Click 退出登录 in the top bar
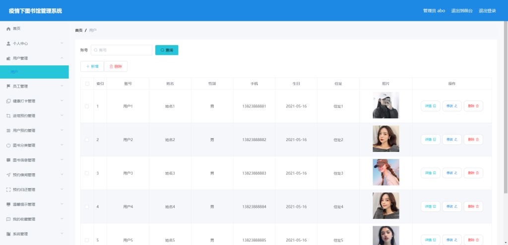 (487, 11)
